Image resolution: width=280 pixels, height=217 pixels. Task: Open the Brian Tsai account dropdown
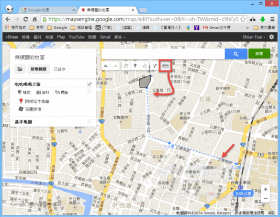coord(254,37)
